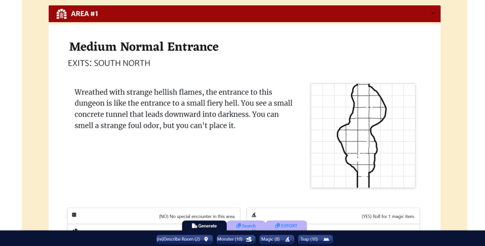Click the monster icon on the Monster button
The image size is (485, 246).
point(249,239)
